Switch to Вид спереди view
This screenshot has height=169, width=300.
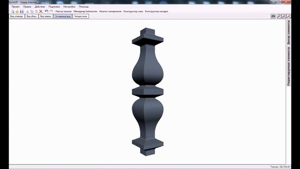pyautogui.click(x=17, y=16)
